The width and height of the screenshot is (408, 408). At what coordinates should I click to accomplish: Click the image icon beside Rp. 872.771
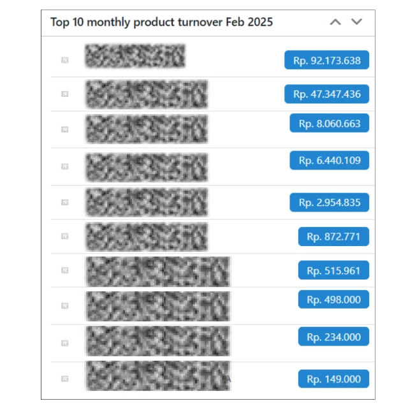[x=64, y=237]
